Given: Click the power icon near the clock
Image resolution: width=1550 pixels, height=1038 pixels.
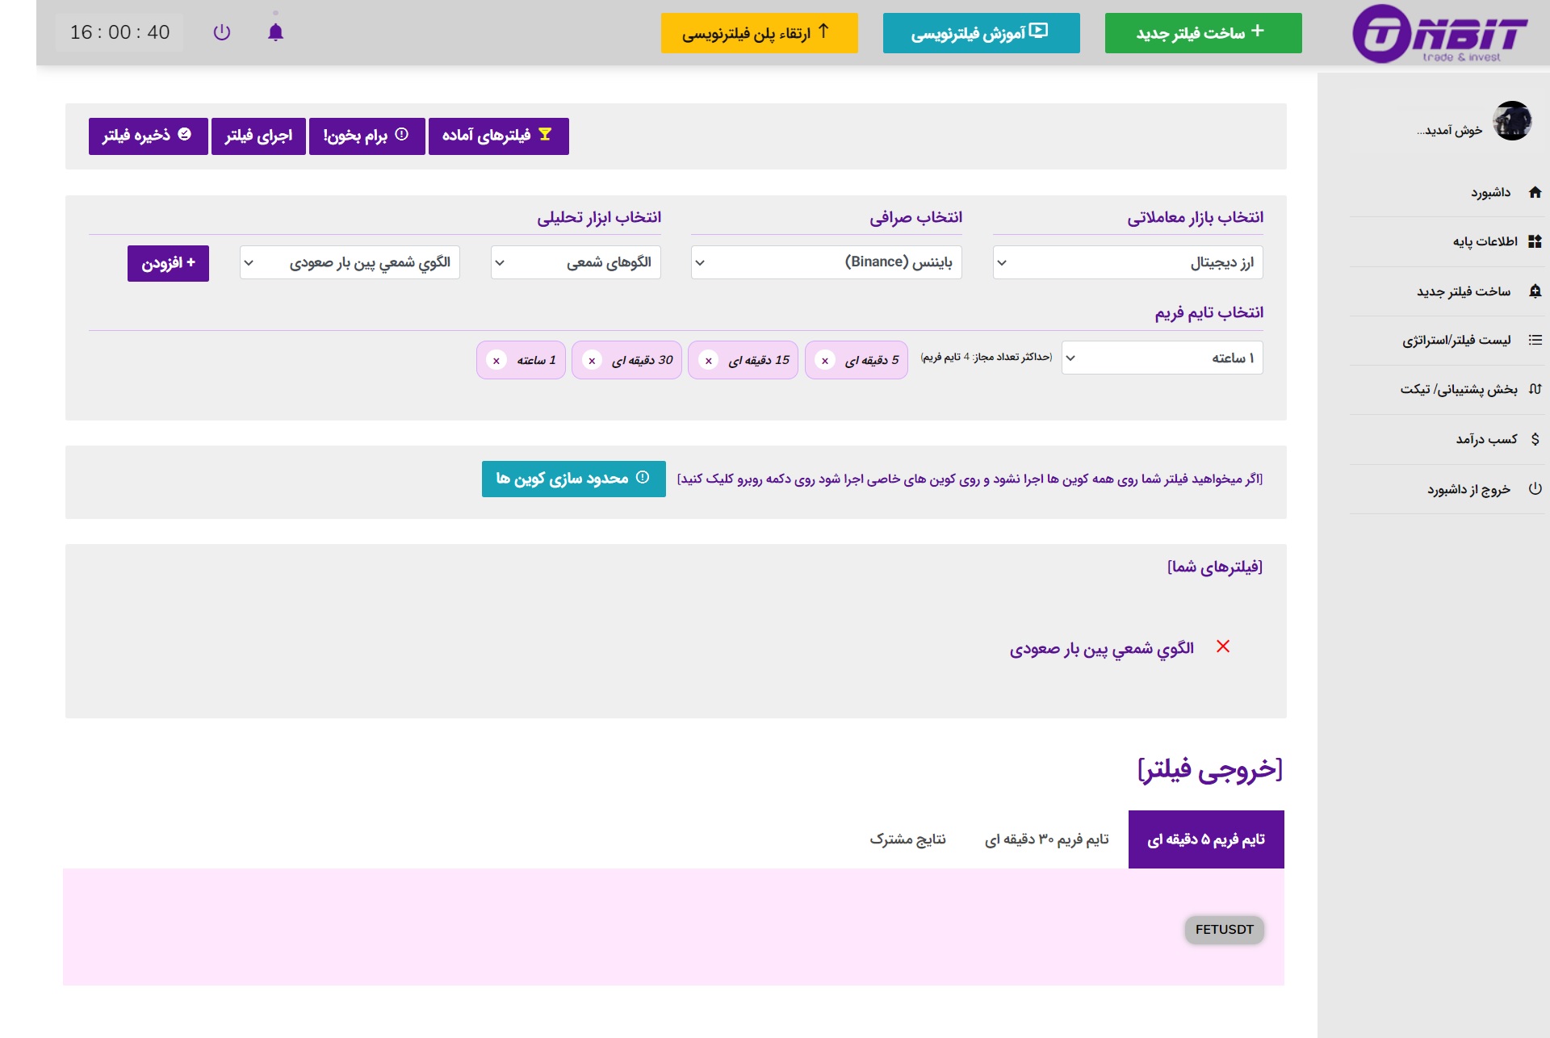Looking at the screenshot, I should click(221, 32).
